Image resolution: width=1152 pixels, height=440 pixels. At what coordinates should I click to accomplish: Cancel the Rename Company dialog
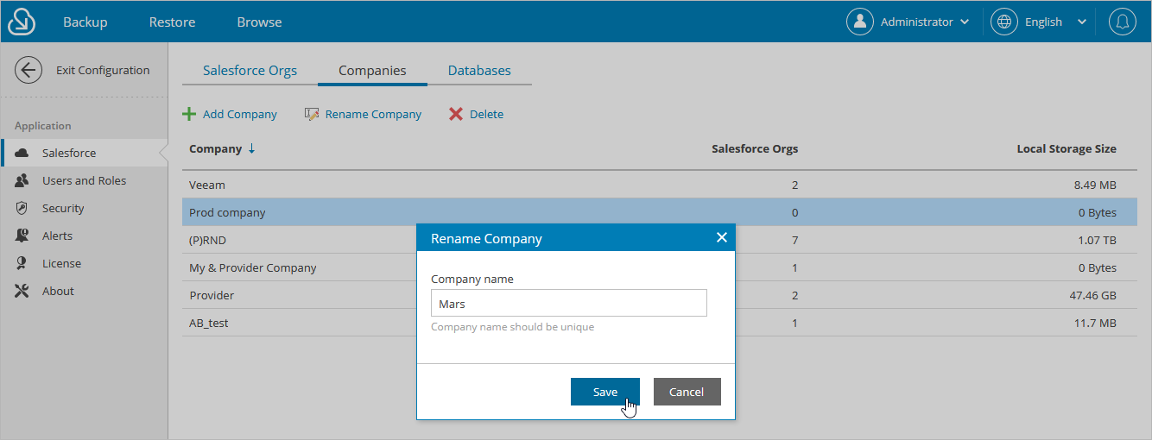(x=687, y=392)
